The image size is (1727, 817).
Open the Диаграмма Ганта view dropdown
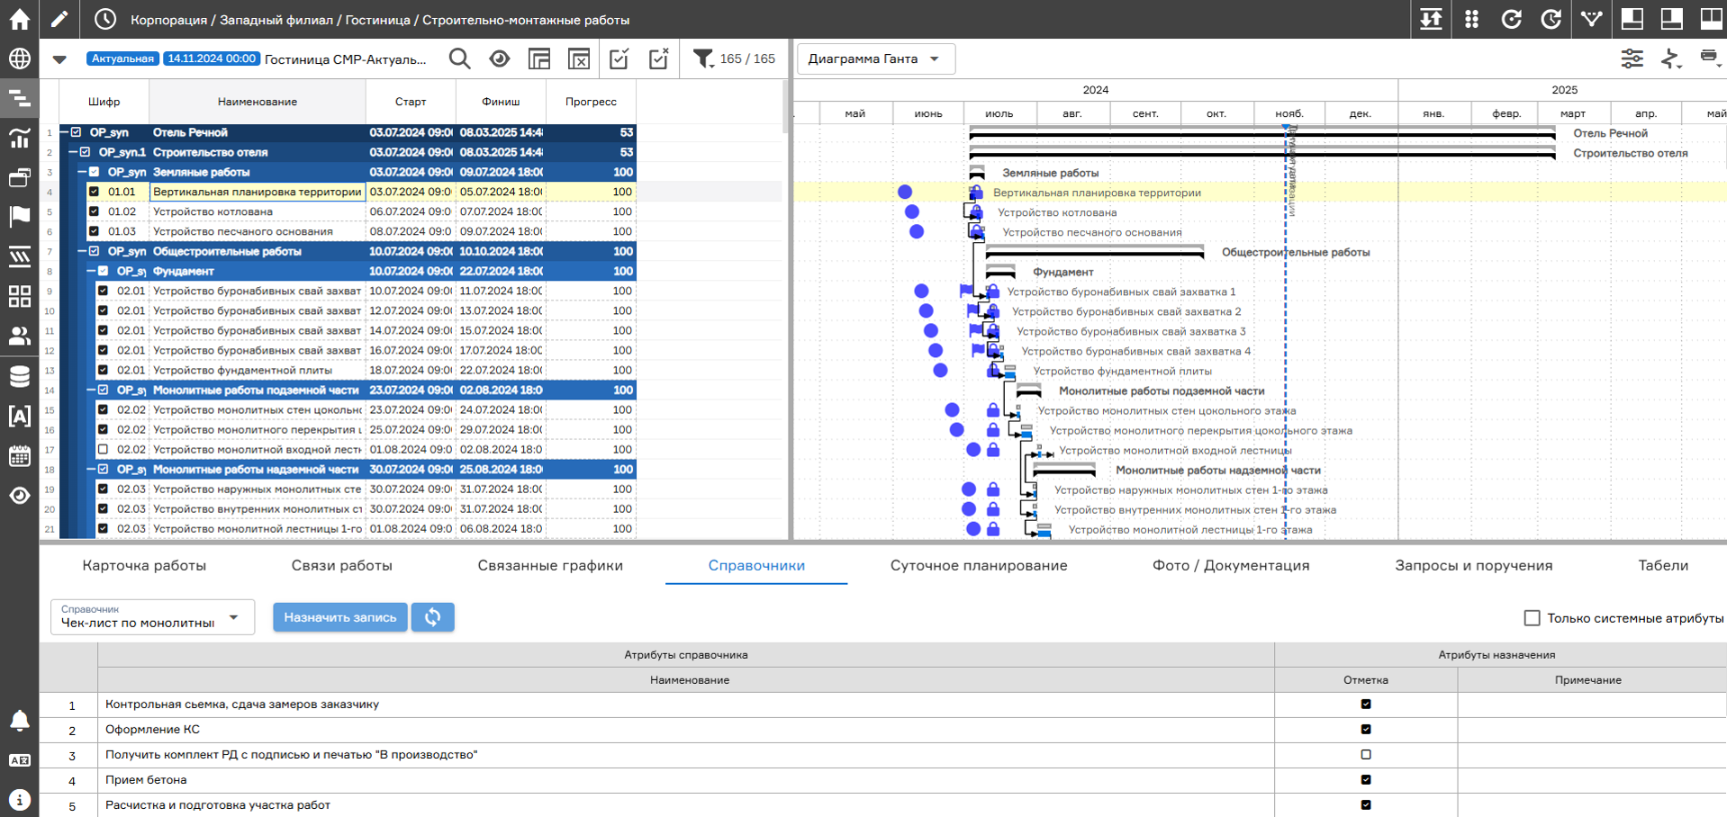pyautogui.click(x=876, y=59)
